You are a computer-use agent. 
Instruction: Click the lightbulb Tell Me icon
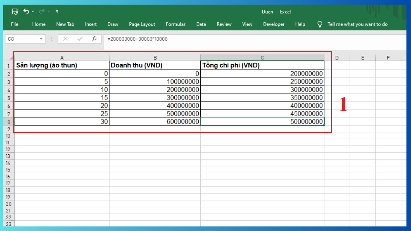click(x=320, y=24)
